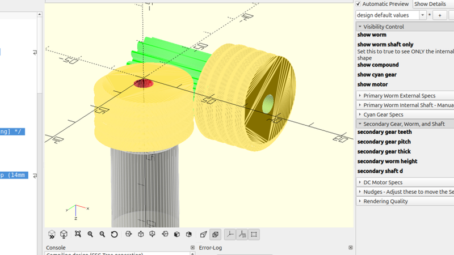Switch to Perspective projection icon
Screen dimensions: 454x255
(203, 234)
